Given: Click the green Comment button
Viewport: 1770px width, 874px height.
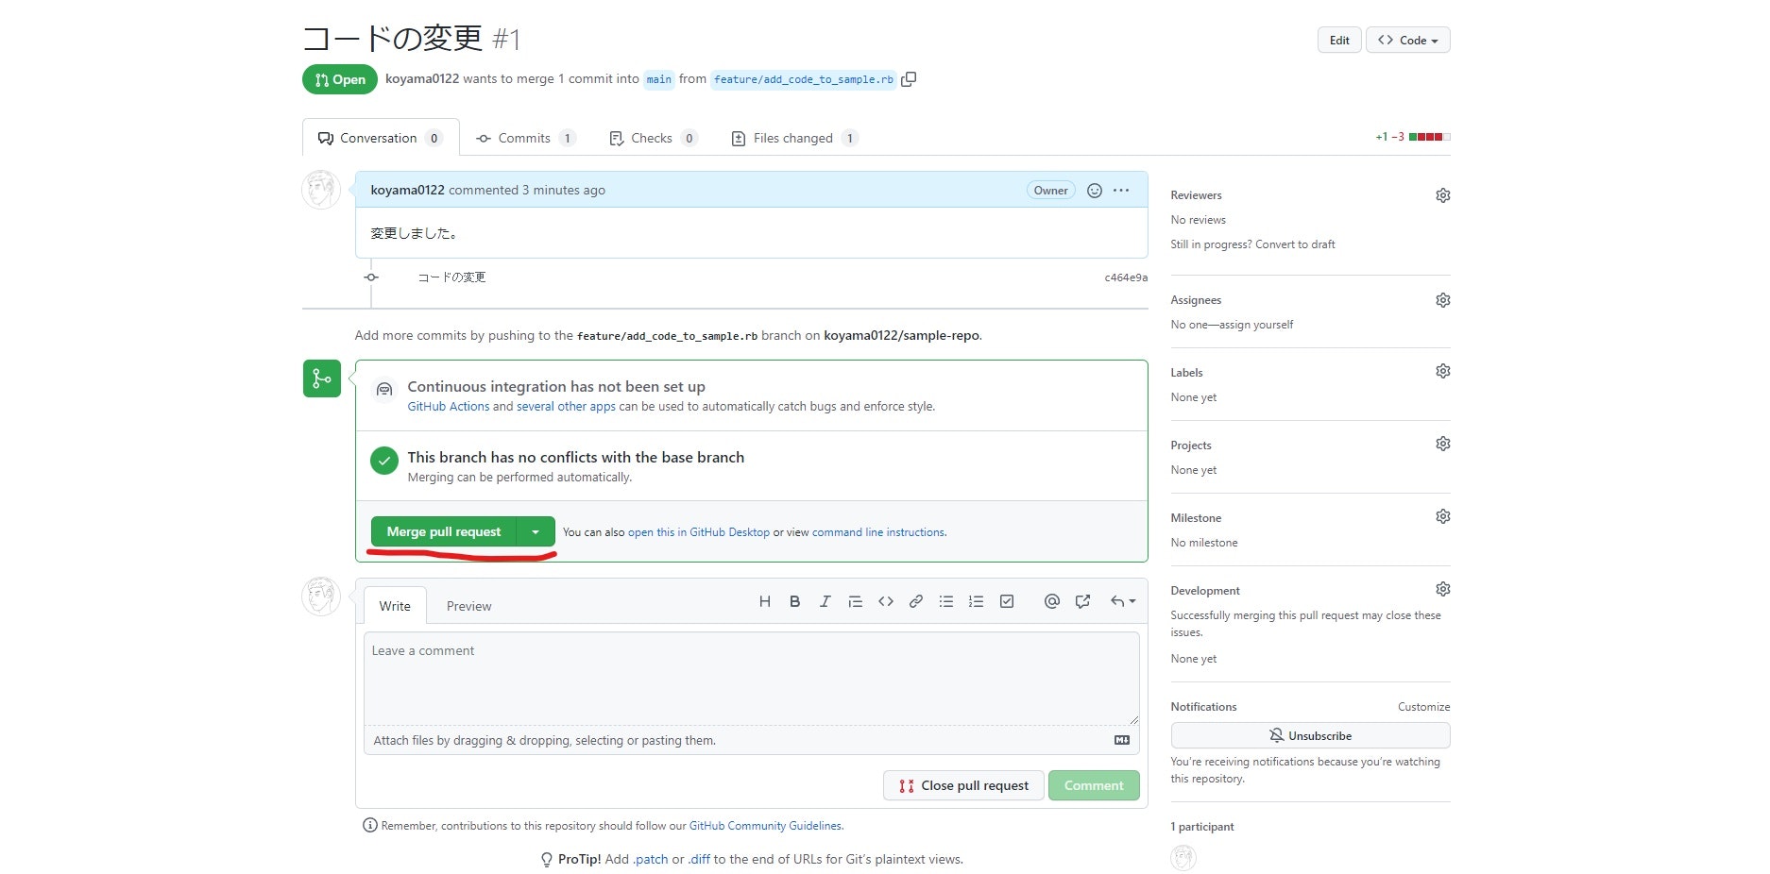Looking at the screenshot, I should pyautogui.click(x=1094, y=785).
